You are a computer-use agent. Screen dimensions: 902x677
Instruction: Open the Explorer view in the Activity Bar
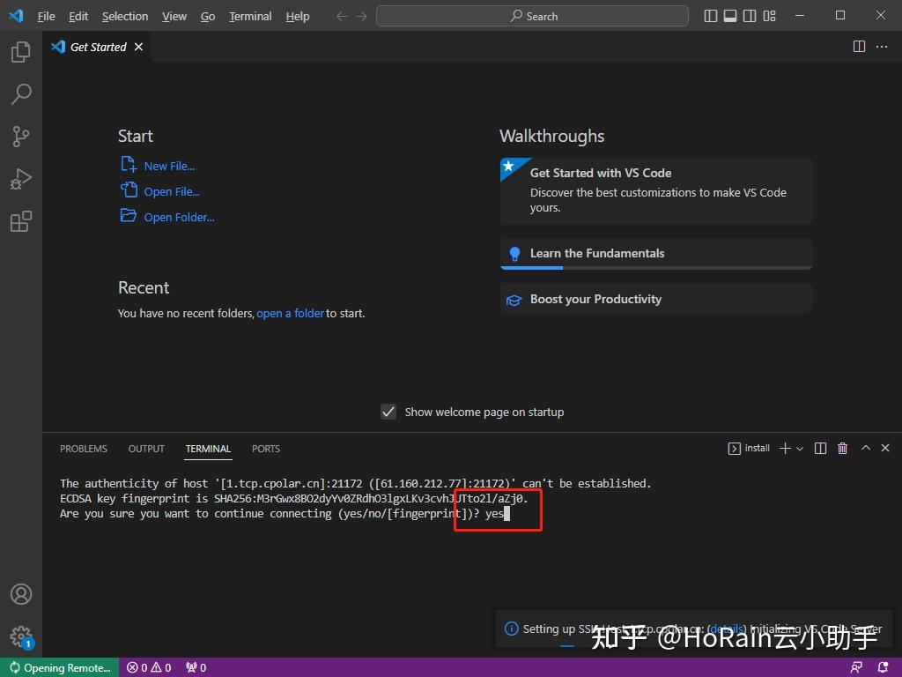click(x=20, y=52)
